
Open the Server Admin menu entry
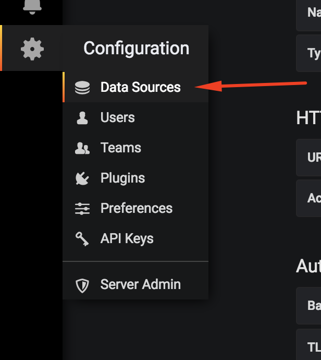click(140, 284)
